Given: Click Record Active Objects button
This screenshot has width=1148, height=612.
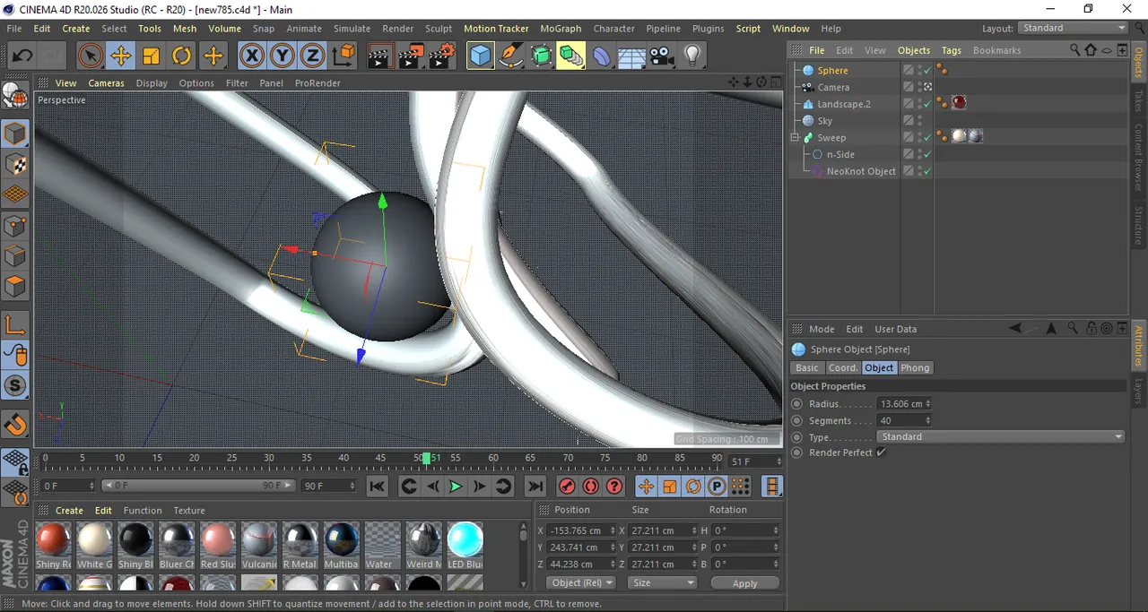Looking at the screenshot, I should [567, 487].
